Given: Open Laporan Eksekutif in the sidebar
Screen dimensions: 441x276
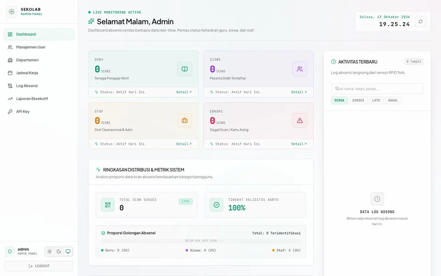Looking at the screenshot, I should pos(39,98).
